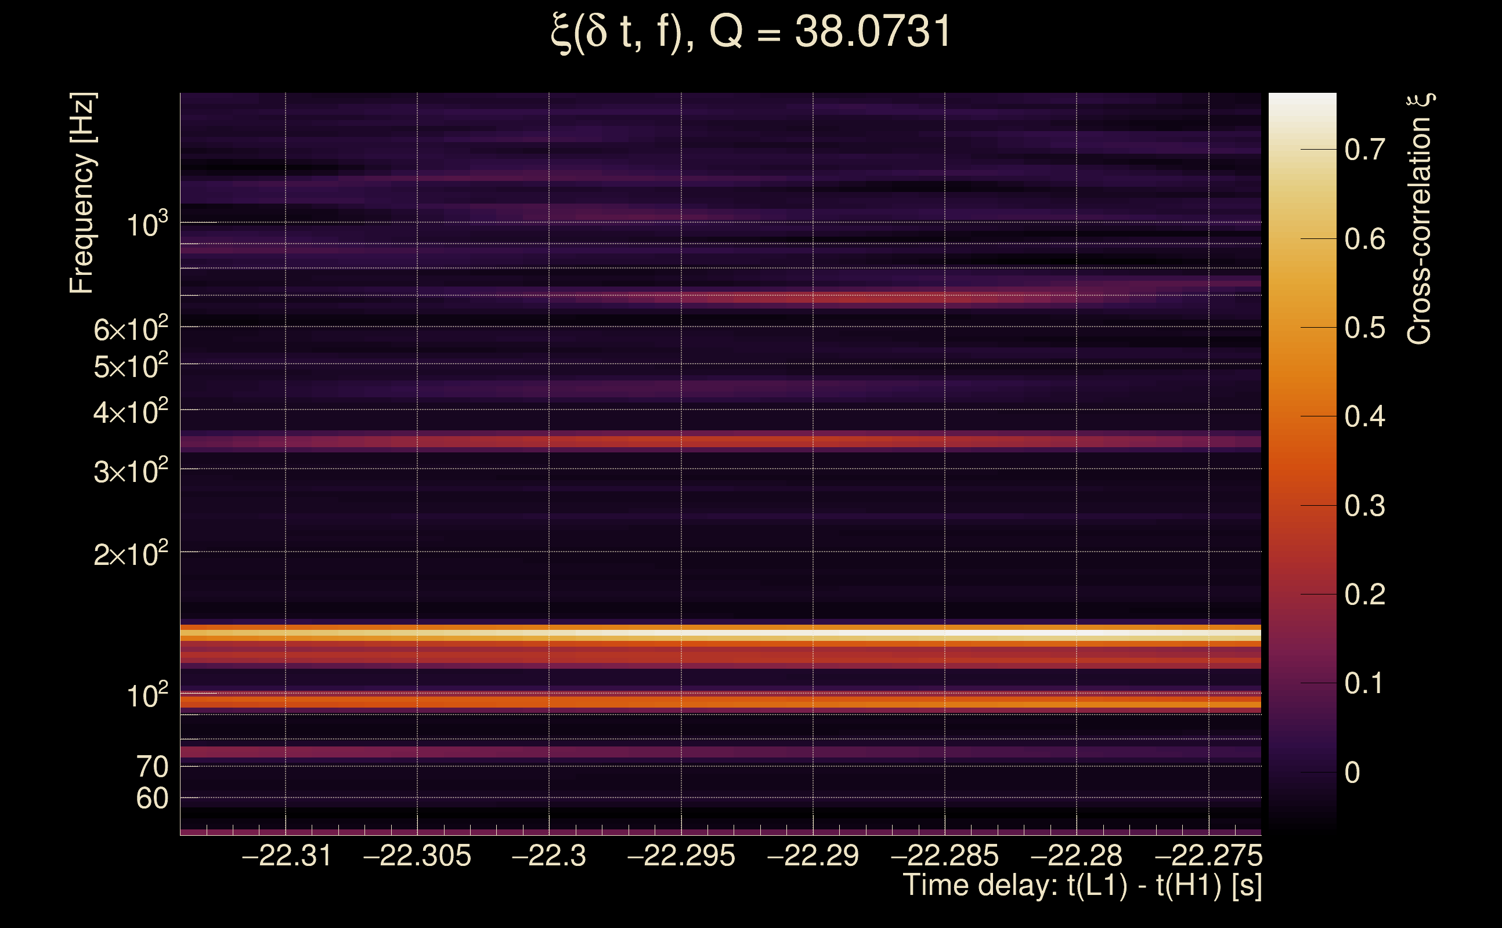Click the 60 Hz frequency tick label
Image resolution: width=1502 pixels, height=928 pixels.
pyautogui.click(x=151, y=799)
